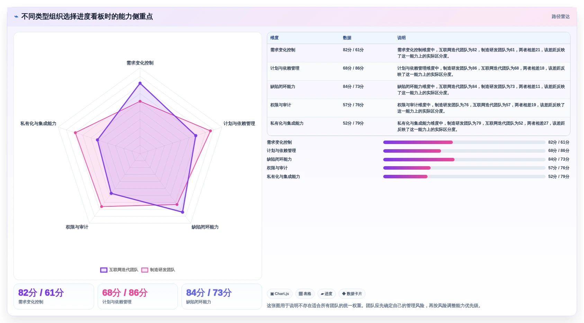Click 52分 / 79分 value beside the progress bar
This screenshot has width=584, height=323.
pos(559,177)
